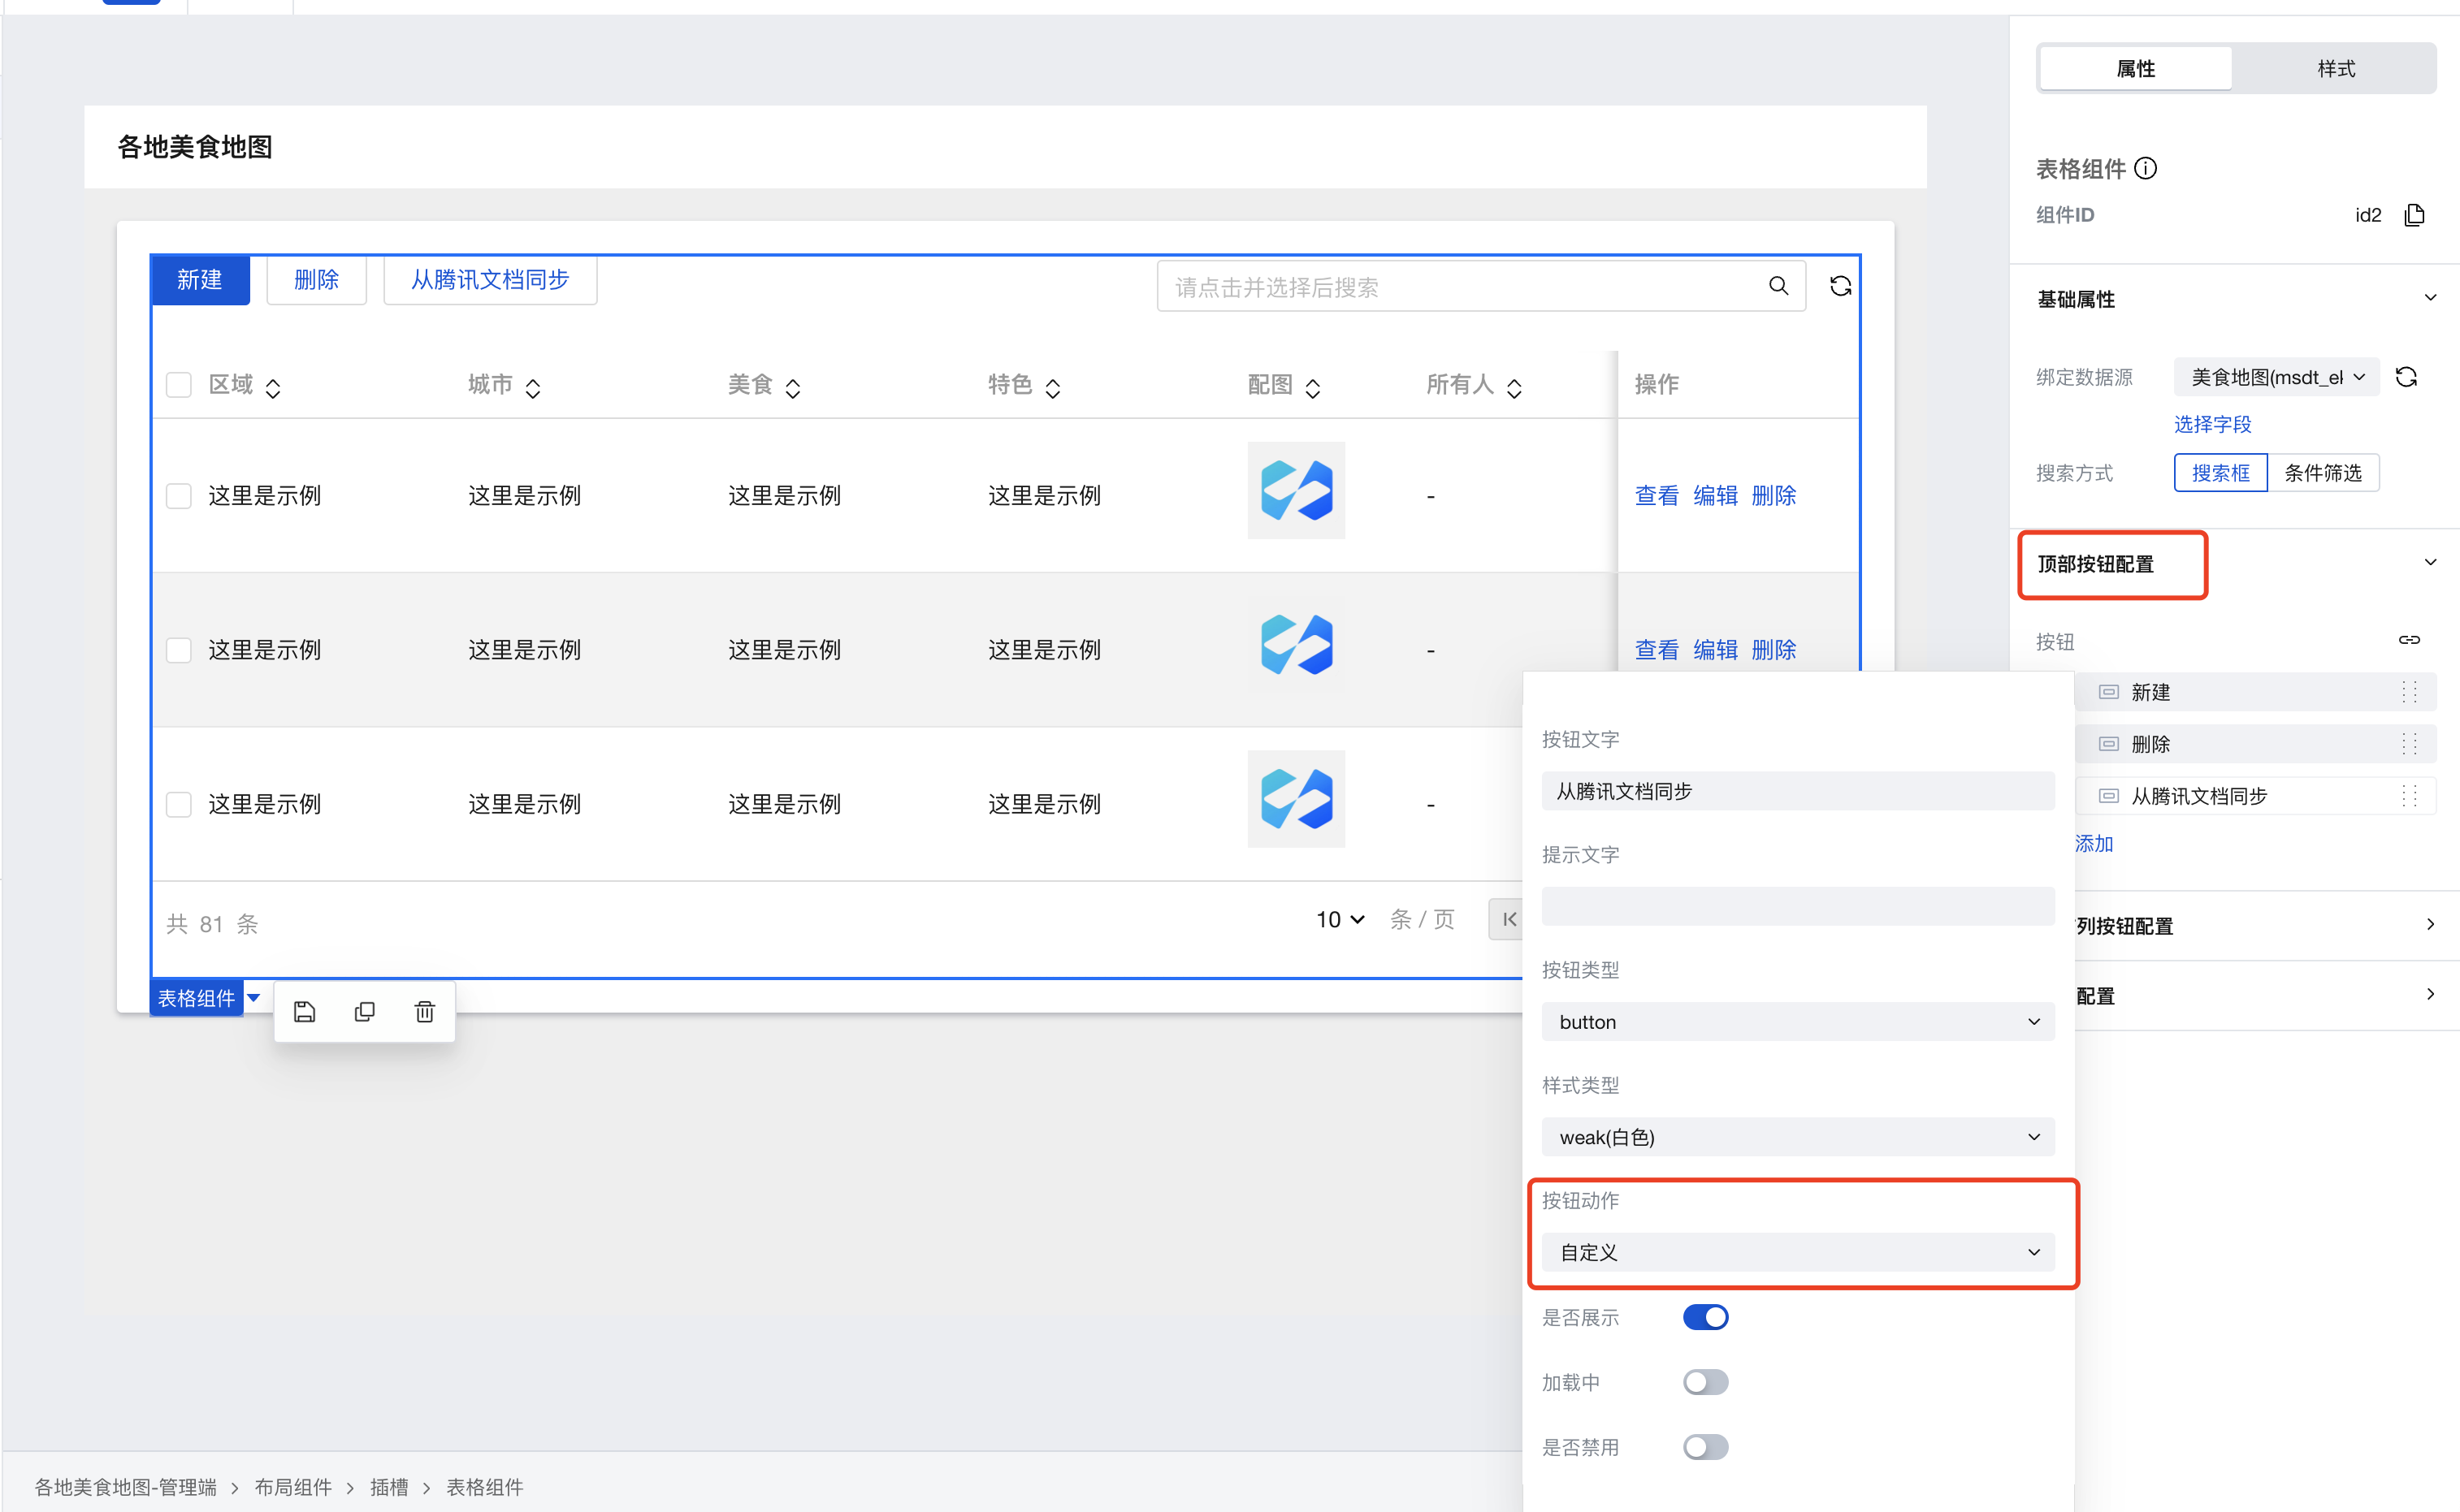Click the 选择字段 link

click(2212, 424)
